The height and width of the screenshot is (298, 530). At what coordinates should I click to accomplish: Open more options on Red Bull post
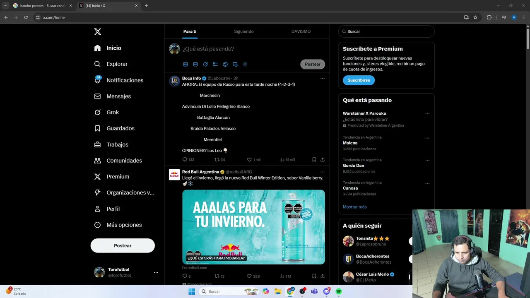pos(322,172)
